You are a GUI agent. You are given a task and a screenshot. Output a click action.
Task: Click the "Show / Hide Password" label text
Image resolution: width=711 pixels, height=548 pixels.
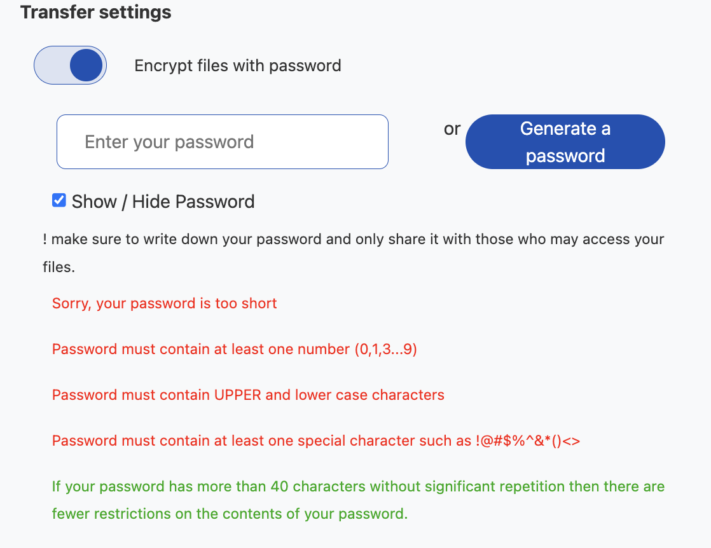[163, 202]
